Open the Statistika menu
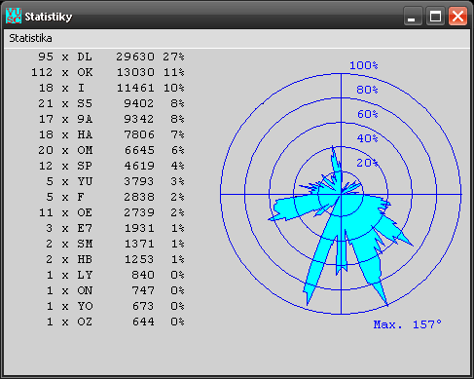Viewport: 474px width, 379px height. pos(30,38)
